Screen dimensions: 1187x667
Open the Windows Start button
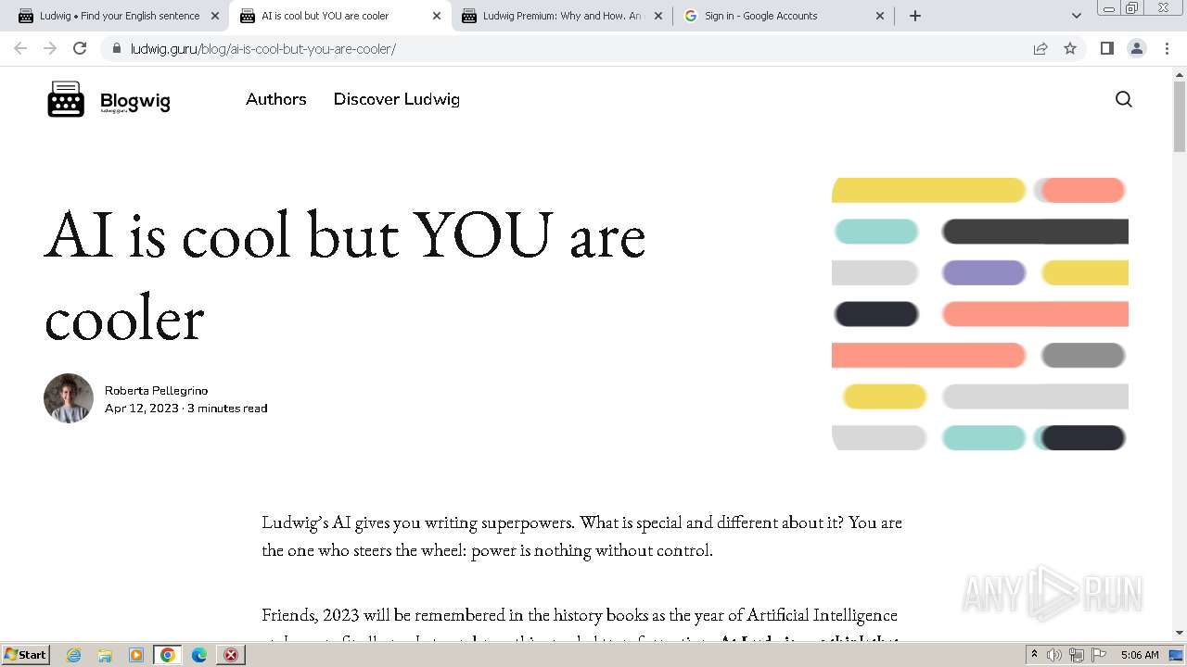[x=25, y=654]
